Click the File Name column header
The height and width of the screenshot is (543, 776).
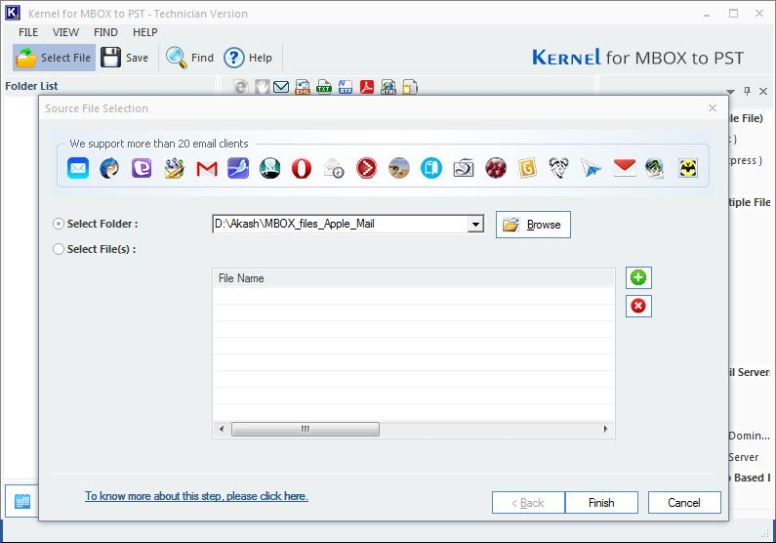[413, 278]
